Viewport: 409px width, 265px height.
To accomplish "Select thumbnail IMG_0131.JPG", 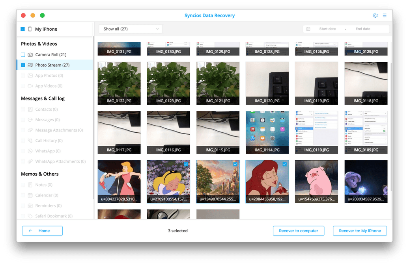I will point(119,49).
